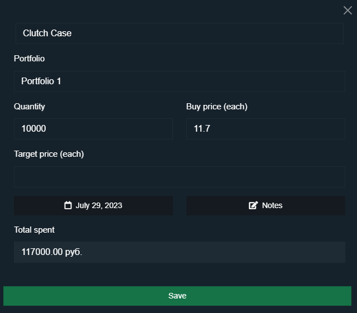Save the portfolio entry
The width and height of the screenshot is (357, 313).
177,296
